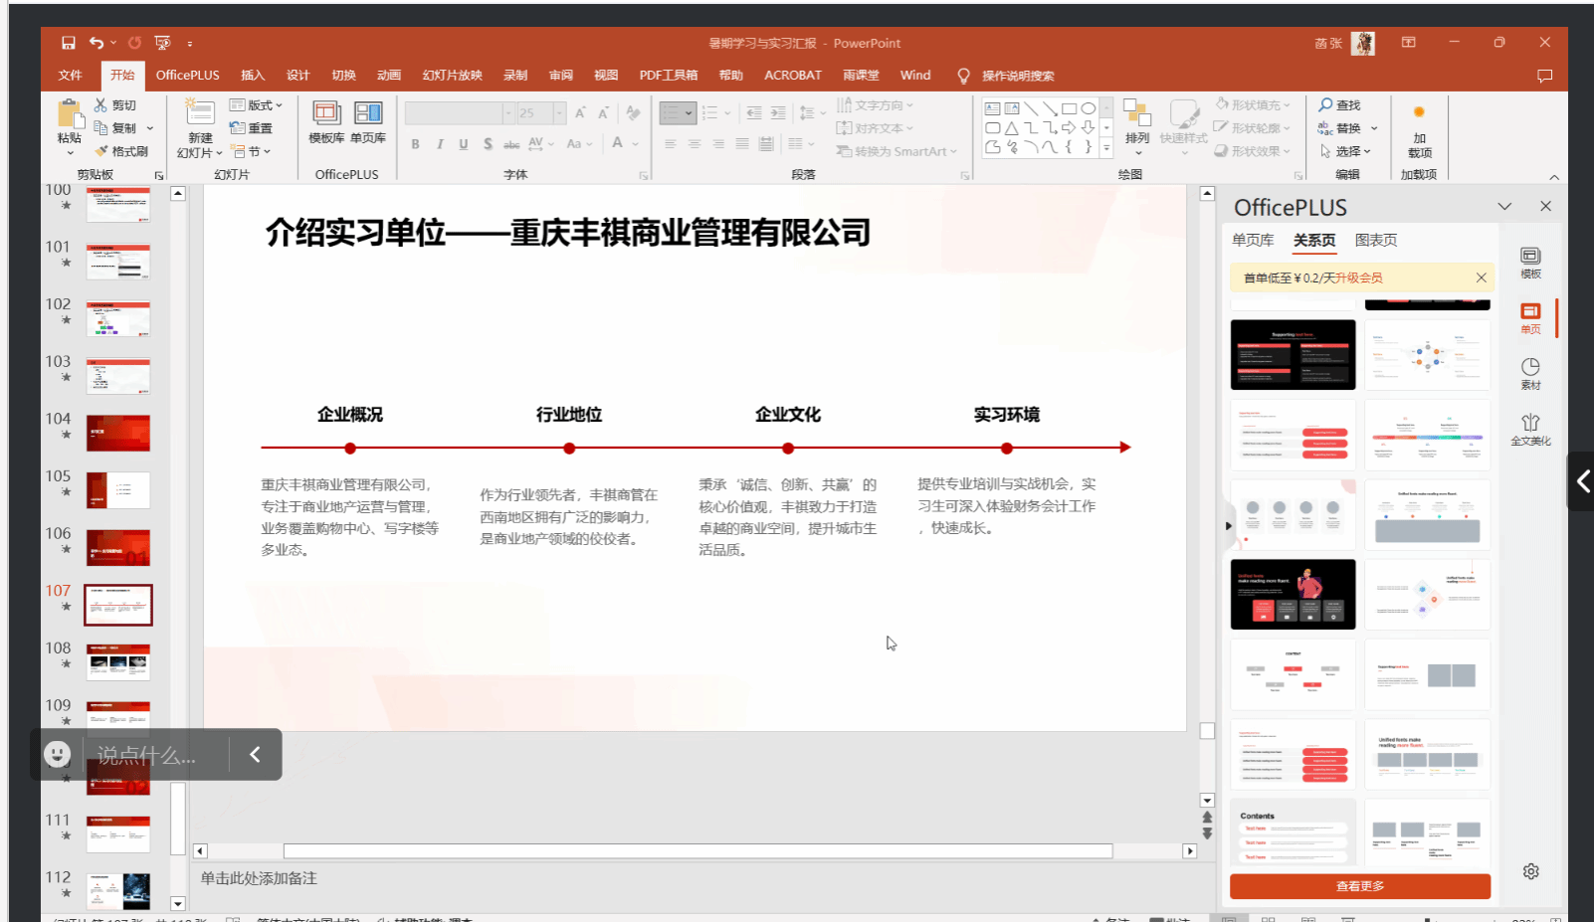Click the Save icon in title bar
This screenshot has width=1594, height=922.
pos(68,43)
